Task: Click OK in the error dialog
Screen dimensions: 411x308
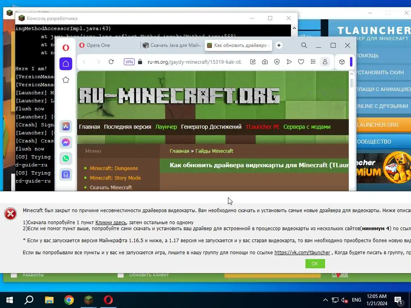Action: point(315,264)
